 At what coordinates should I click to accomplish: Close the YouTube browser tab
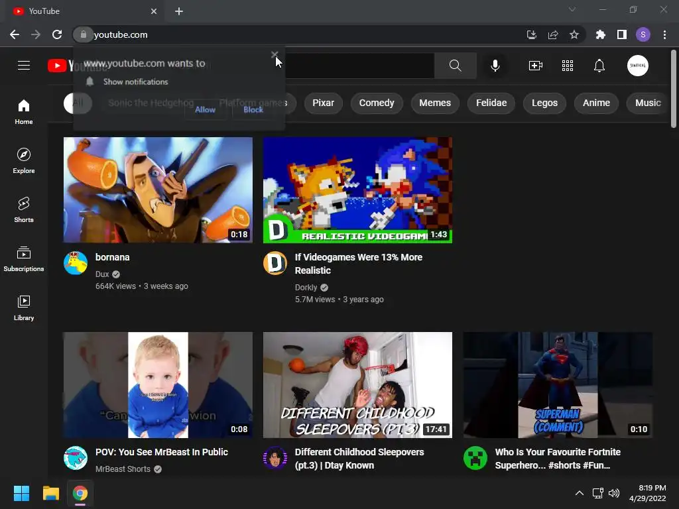tap(154, 11)
